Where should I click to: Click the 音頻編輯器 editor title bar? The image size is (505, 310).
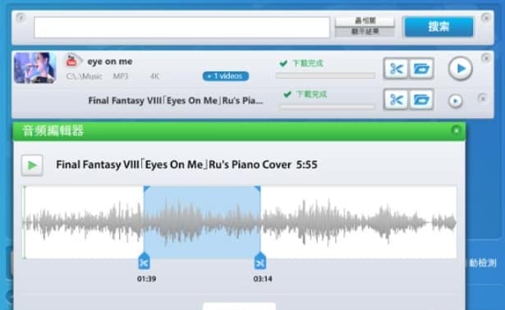[239, 131]
